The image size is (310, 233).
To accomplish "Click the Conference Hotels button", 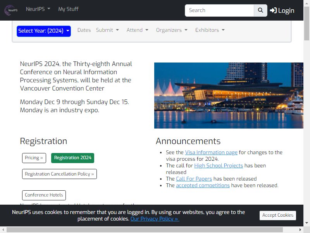I will (44, 195).
